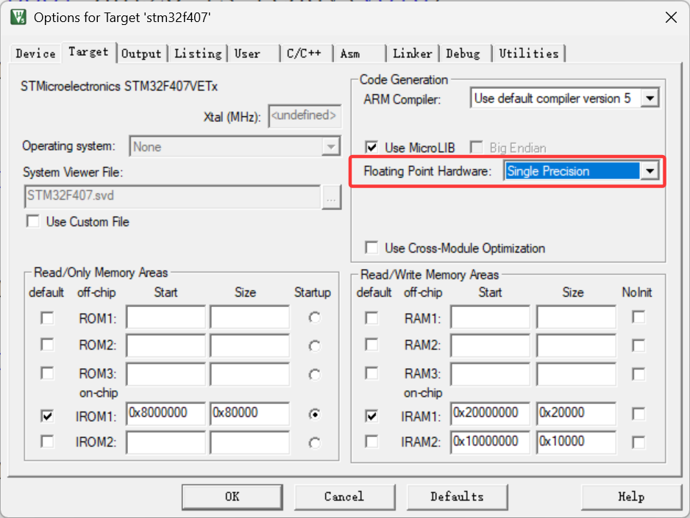Open the Output tab
Viewport: 690px width, 518px height.
pyautogui.click(x=142, y=54)
